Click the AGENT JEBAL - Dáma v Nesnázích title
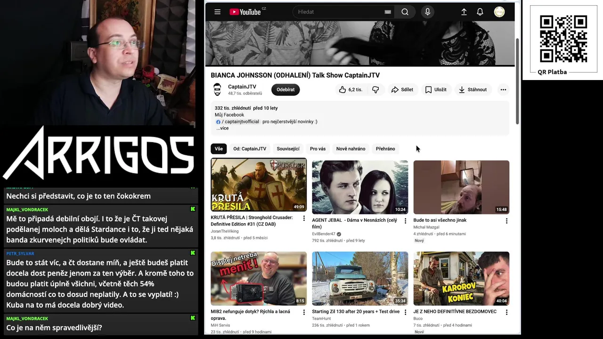 pyautogui.click(x=354, y=223)
